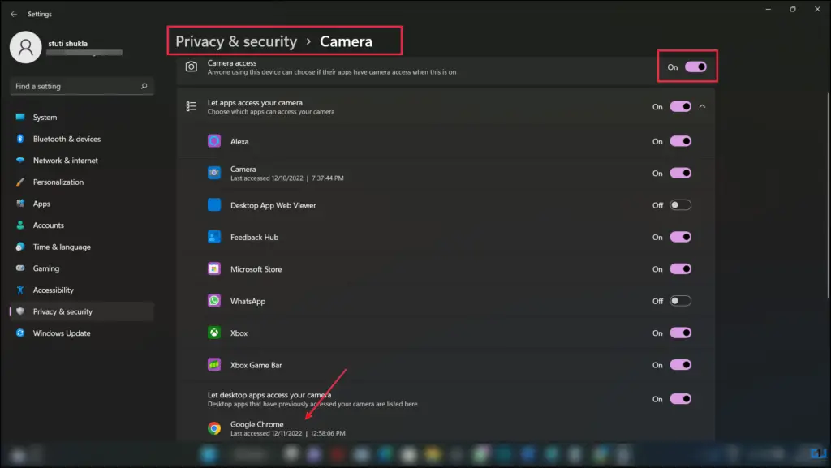This screenshot has width=831, height=468.
Task: Click the Accounts person icon
Action: (20, 225)
